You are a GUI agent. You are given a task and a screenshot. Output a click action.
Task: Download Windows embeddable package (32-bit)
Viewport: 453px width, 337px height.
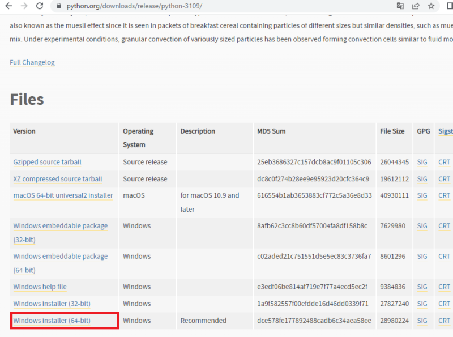click(x=60, y=226)
